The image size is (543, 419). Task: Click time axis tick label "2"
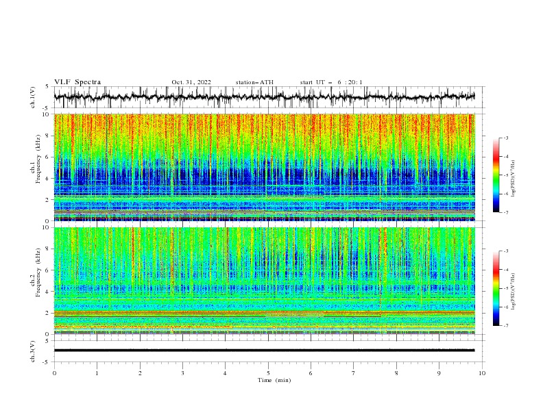tap(140, 373)
